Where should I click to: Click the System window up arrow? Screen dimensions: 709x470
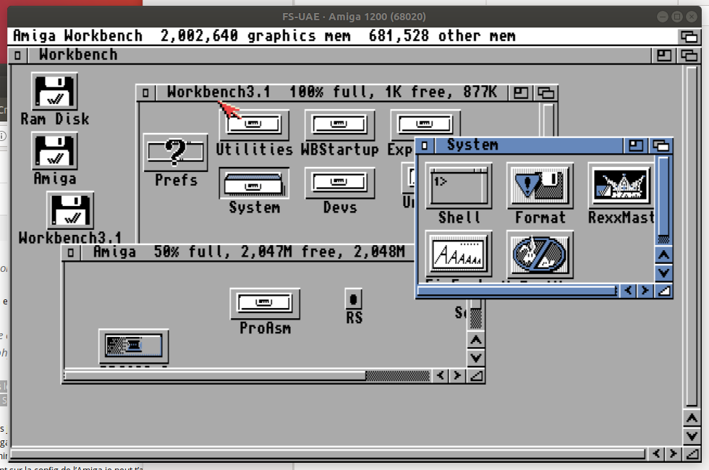[x=663, y=255]
